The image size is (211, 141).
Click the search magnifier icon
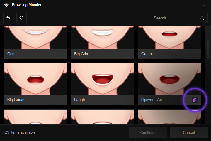(202, 18)
